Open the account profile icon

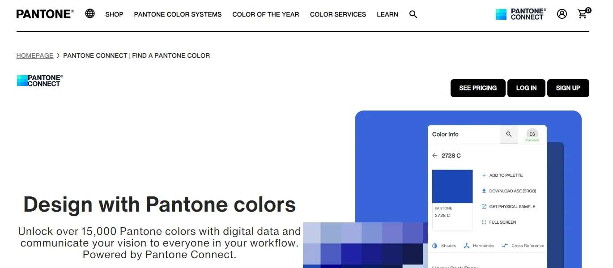pyautogui.click(x=562, y=14)
